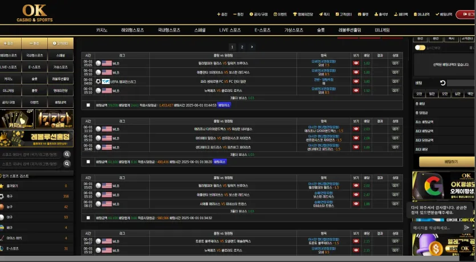The width and height of the screenshot is (476, 262).
Task: Click gold 고객센터 button in left sidebar
Action: (x=61, y=43)
